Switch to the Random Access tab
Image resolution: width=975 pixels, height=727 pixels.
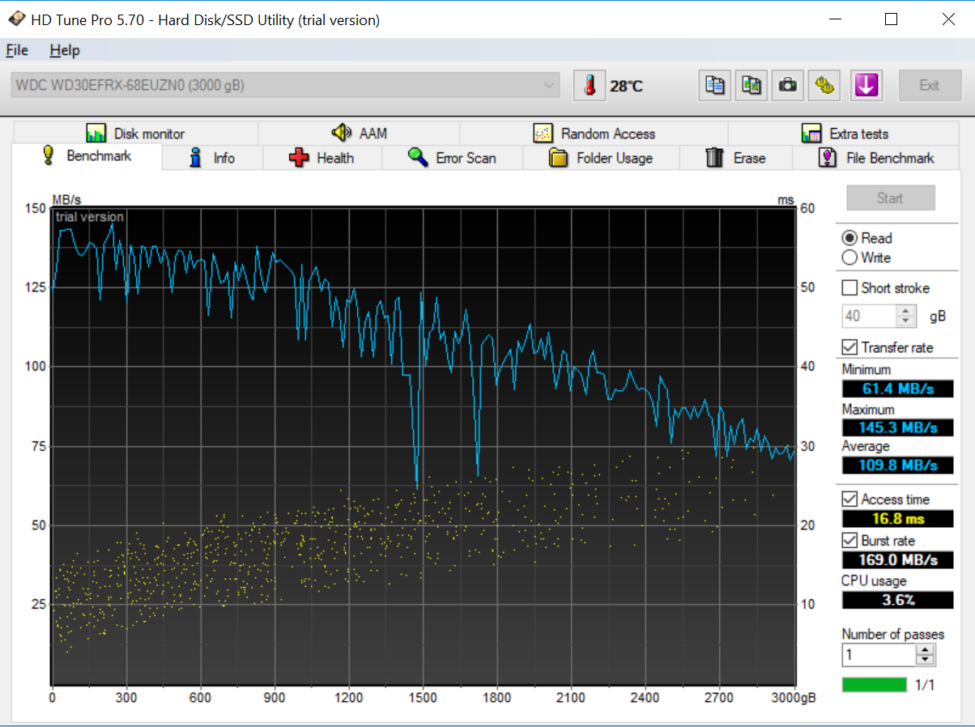(x=594, y=134)
